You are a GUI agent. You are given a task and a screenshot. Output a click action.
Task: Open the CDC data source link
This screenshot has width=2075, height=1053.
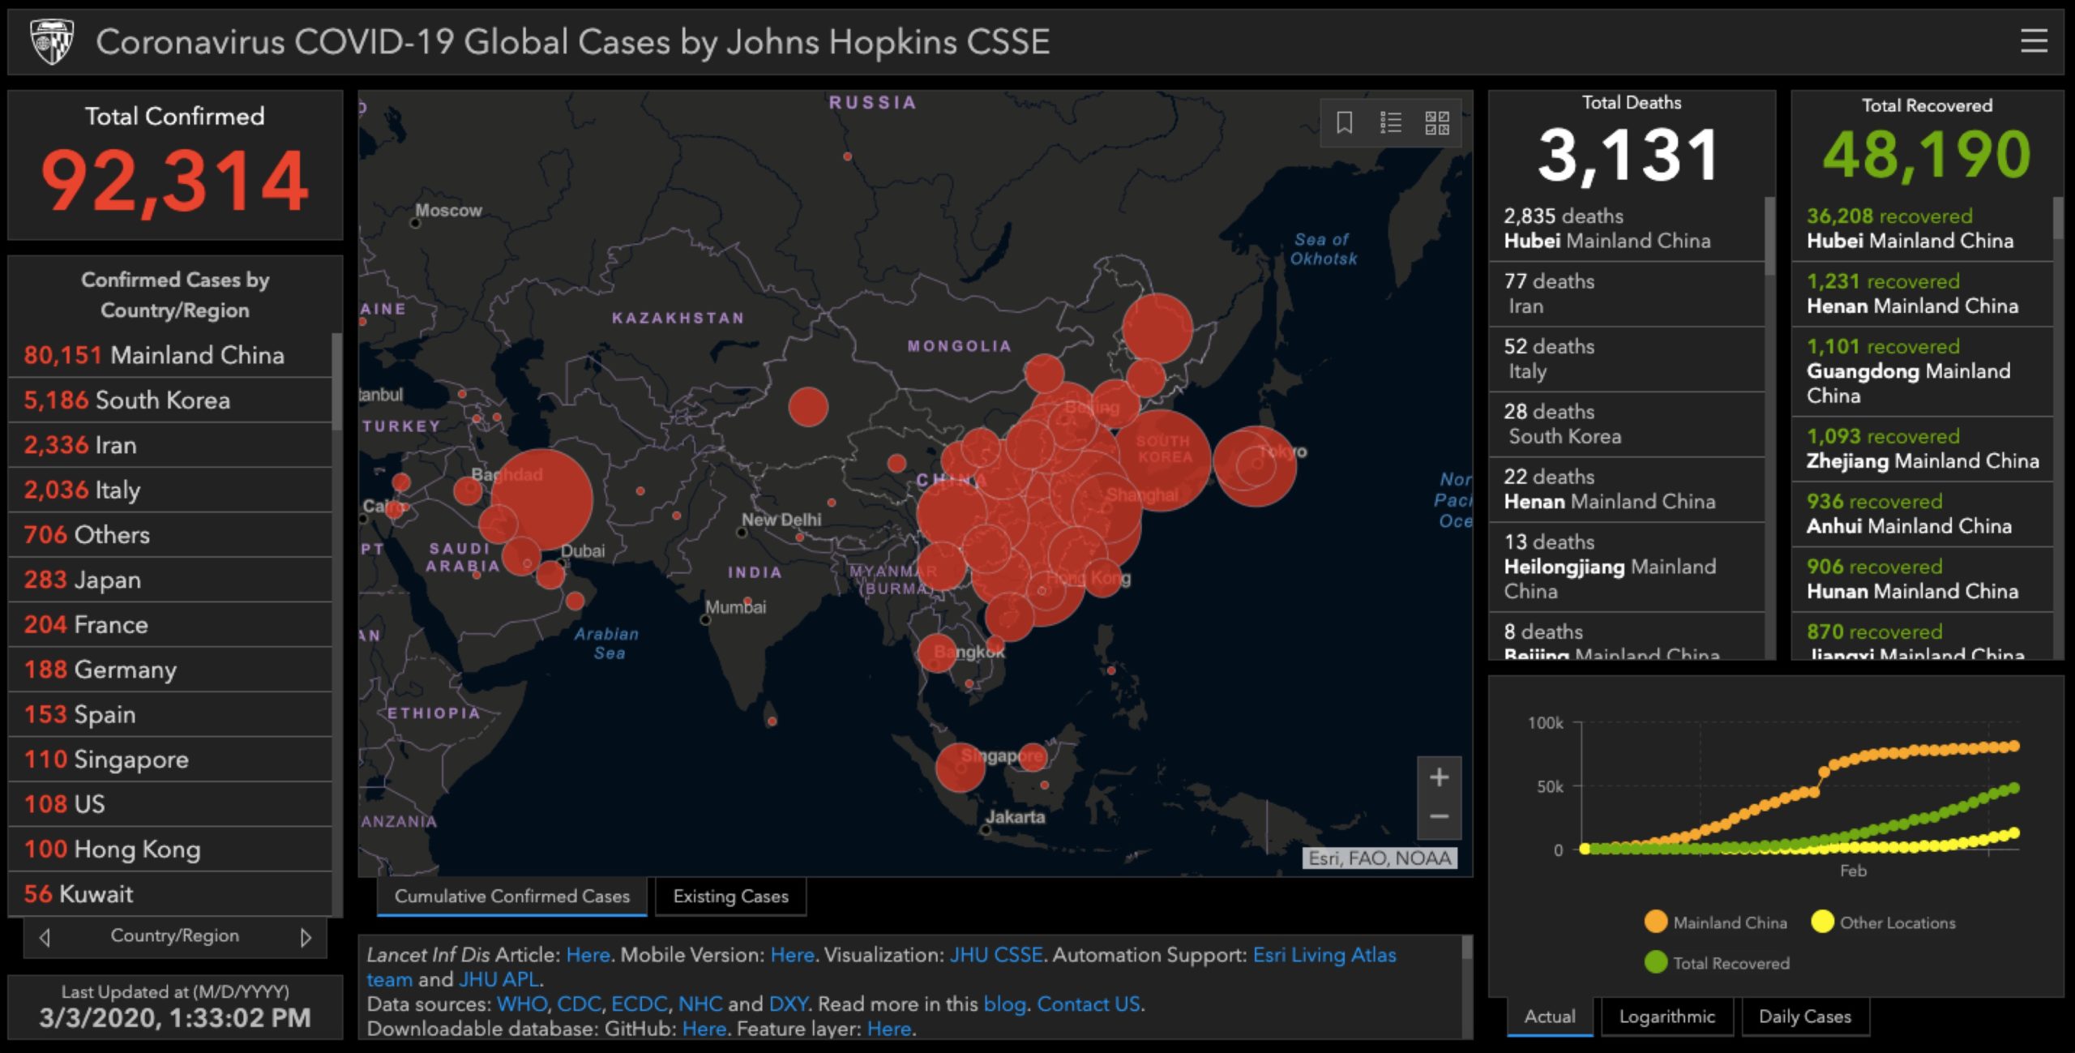[579, 1004]
